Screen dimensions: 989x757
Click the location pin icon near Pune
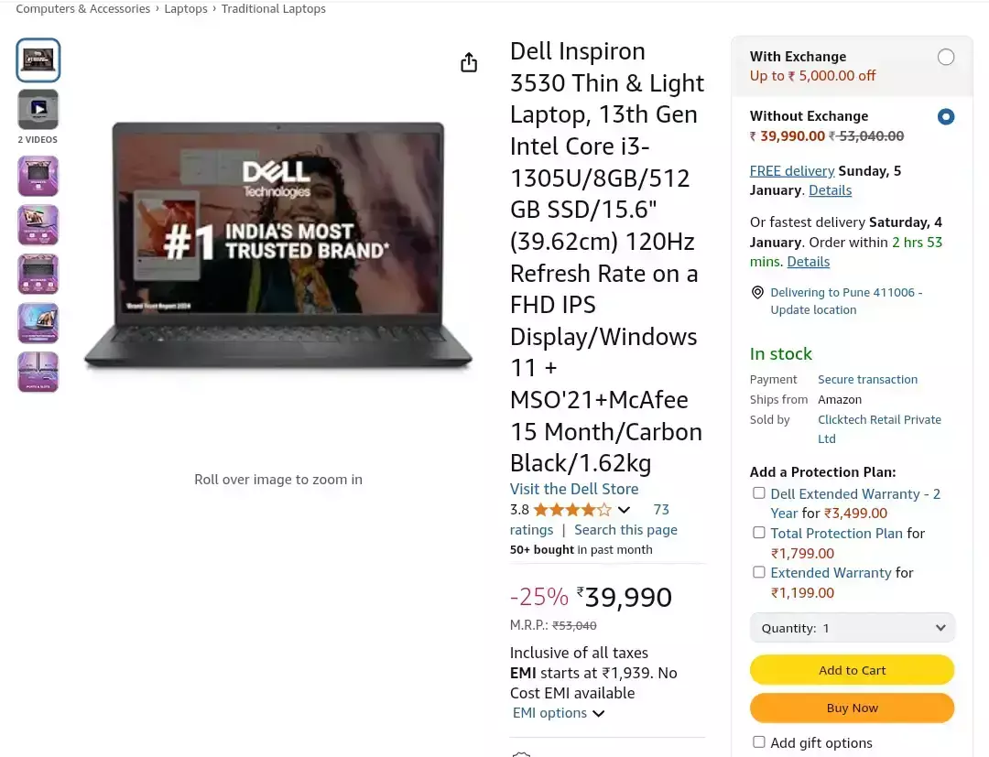pyautogui.click(x=757, y=293)
